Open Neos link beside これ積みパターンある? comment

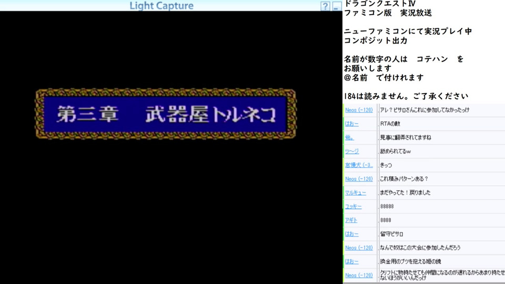click(359, 179)
